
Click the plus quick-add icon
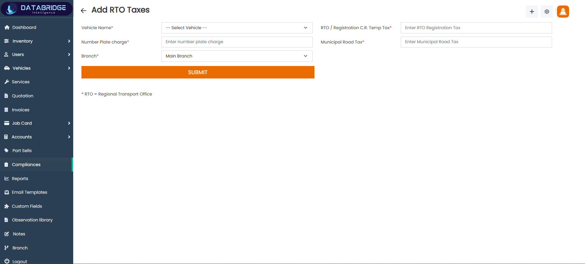point(532,12)
